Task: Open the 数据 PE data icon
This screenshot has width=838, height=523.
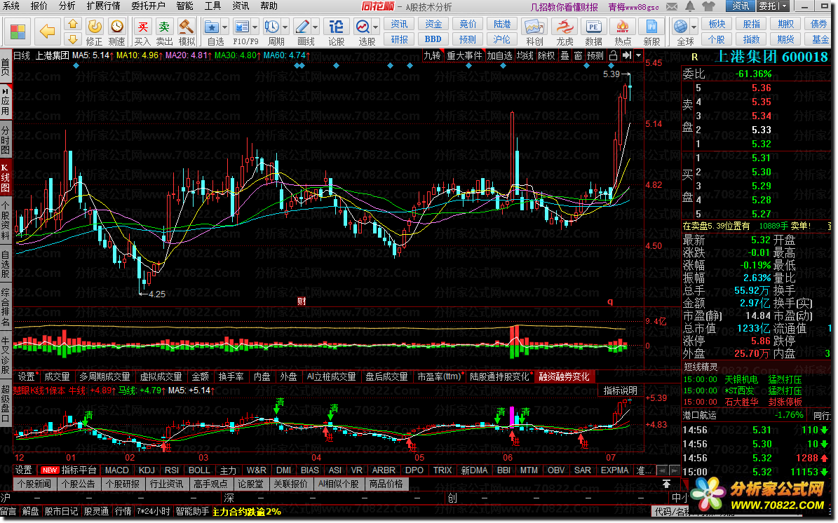Action: [593, 32]
